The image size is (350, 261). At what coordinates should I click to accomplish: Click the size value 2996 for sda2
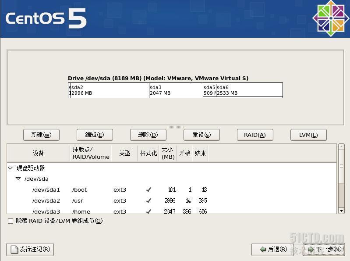170,200
